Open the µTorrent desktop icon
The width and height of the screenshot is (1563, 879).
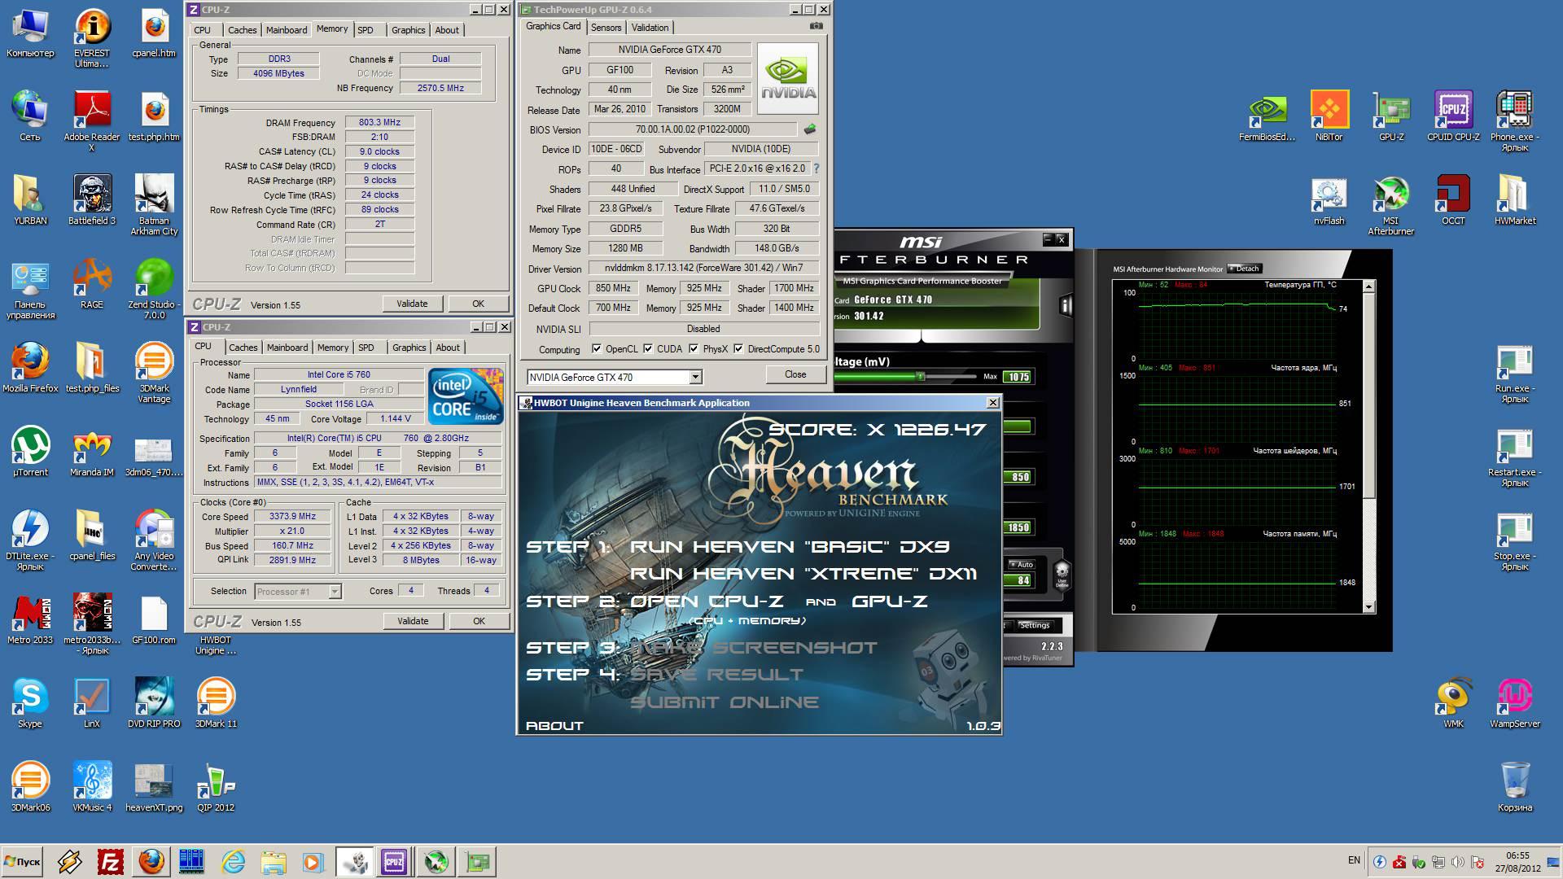tap(30, 452)
